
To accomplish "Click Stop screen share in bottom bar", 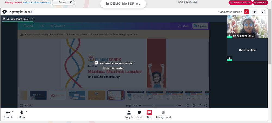I will pyautogui.click(x=149, y=115).
